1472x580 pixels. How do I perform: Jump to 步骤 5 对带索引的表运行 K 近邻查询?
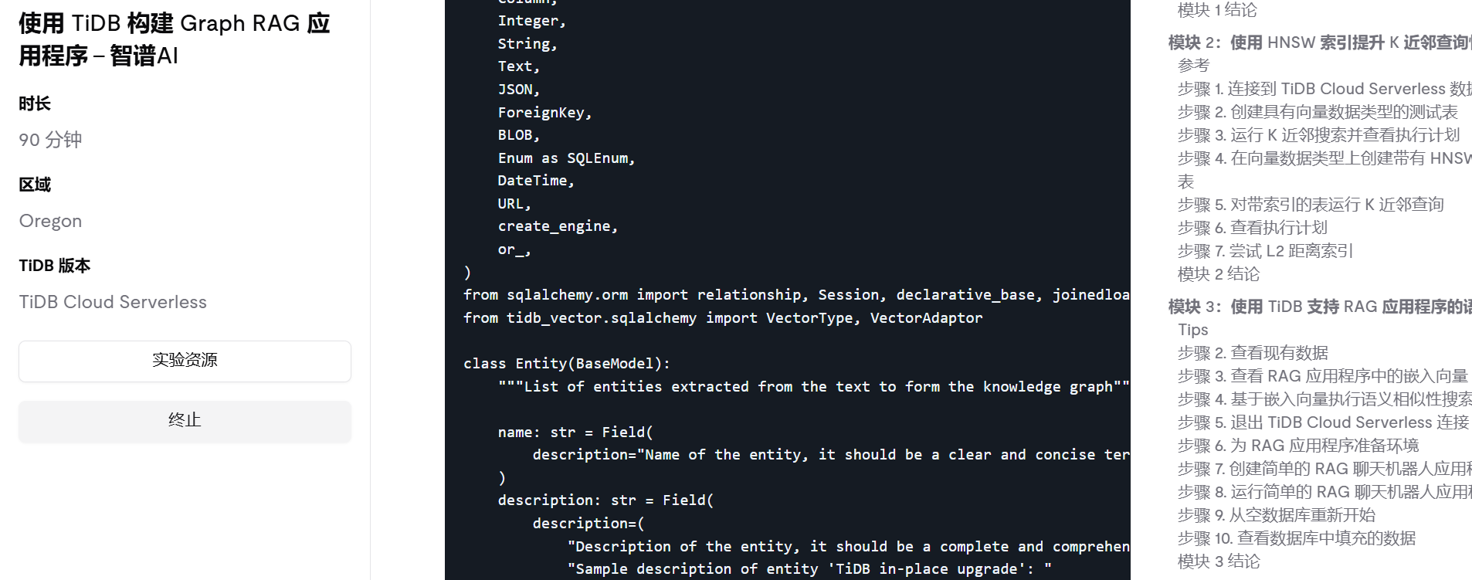point(1311,205)
